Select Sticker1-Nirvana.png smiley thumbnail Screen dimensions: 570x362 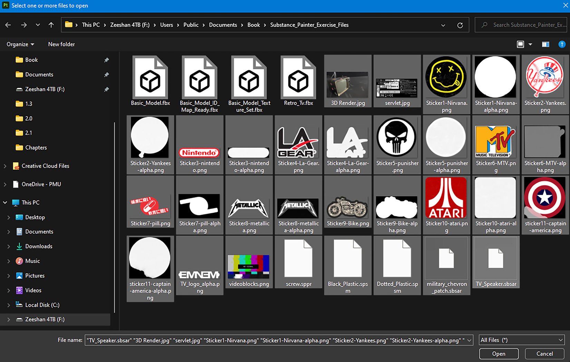pyautogui.click(x=446, y=77)
